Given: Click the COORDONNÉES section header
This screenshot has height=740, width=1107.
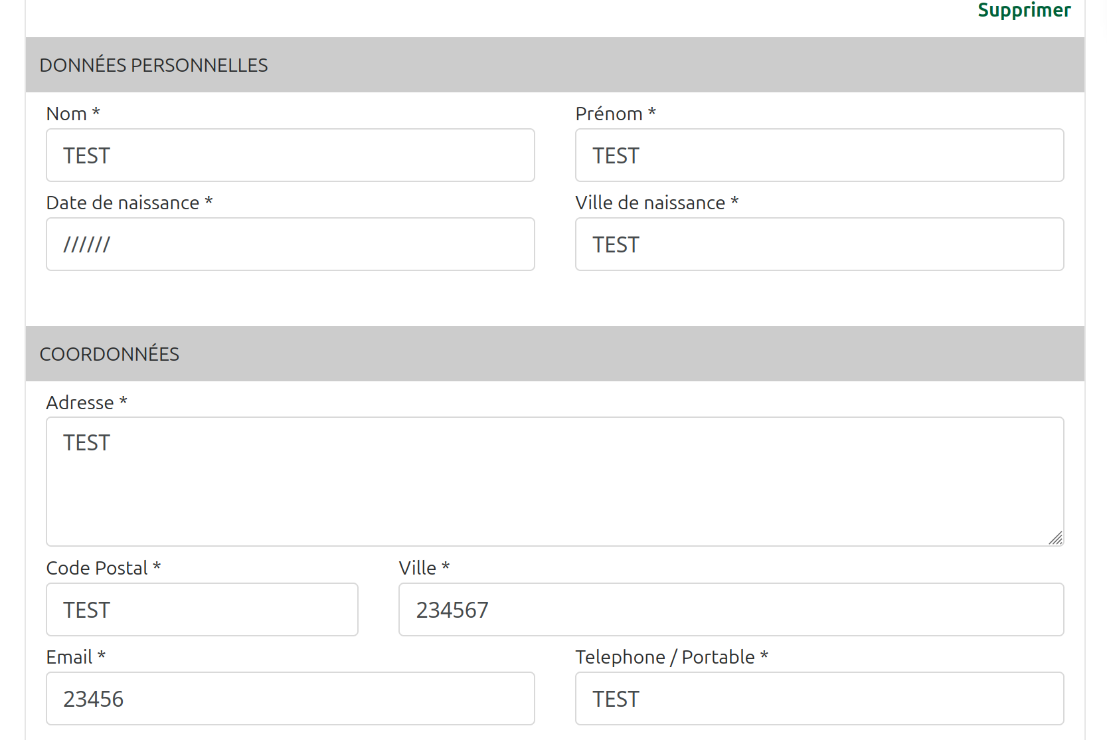Looking at the screenshot, I should (110, 354).
